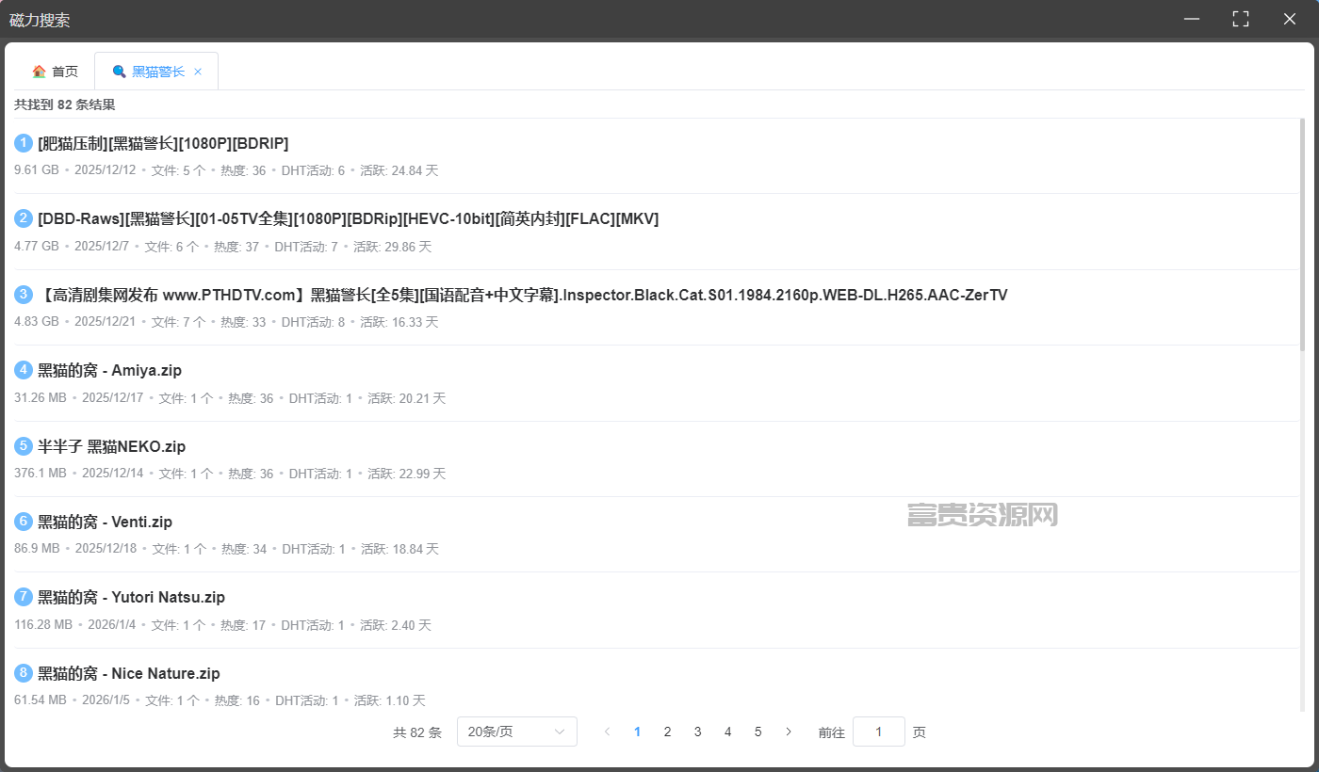Click the number 3 badge of PTHDTV result
The width and height of the screenshot is (1319, 772).
24,295
